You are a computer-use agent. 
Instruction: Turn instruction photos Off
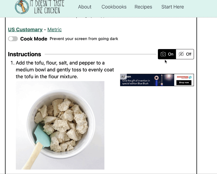point(185,54)
